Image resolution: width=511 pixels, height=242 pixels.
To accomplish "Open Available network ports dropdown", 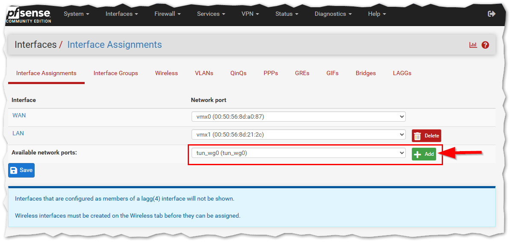I will [298, 153].
